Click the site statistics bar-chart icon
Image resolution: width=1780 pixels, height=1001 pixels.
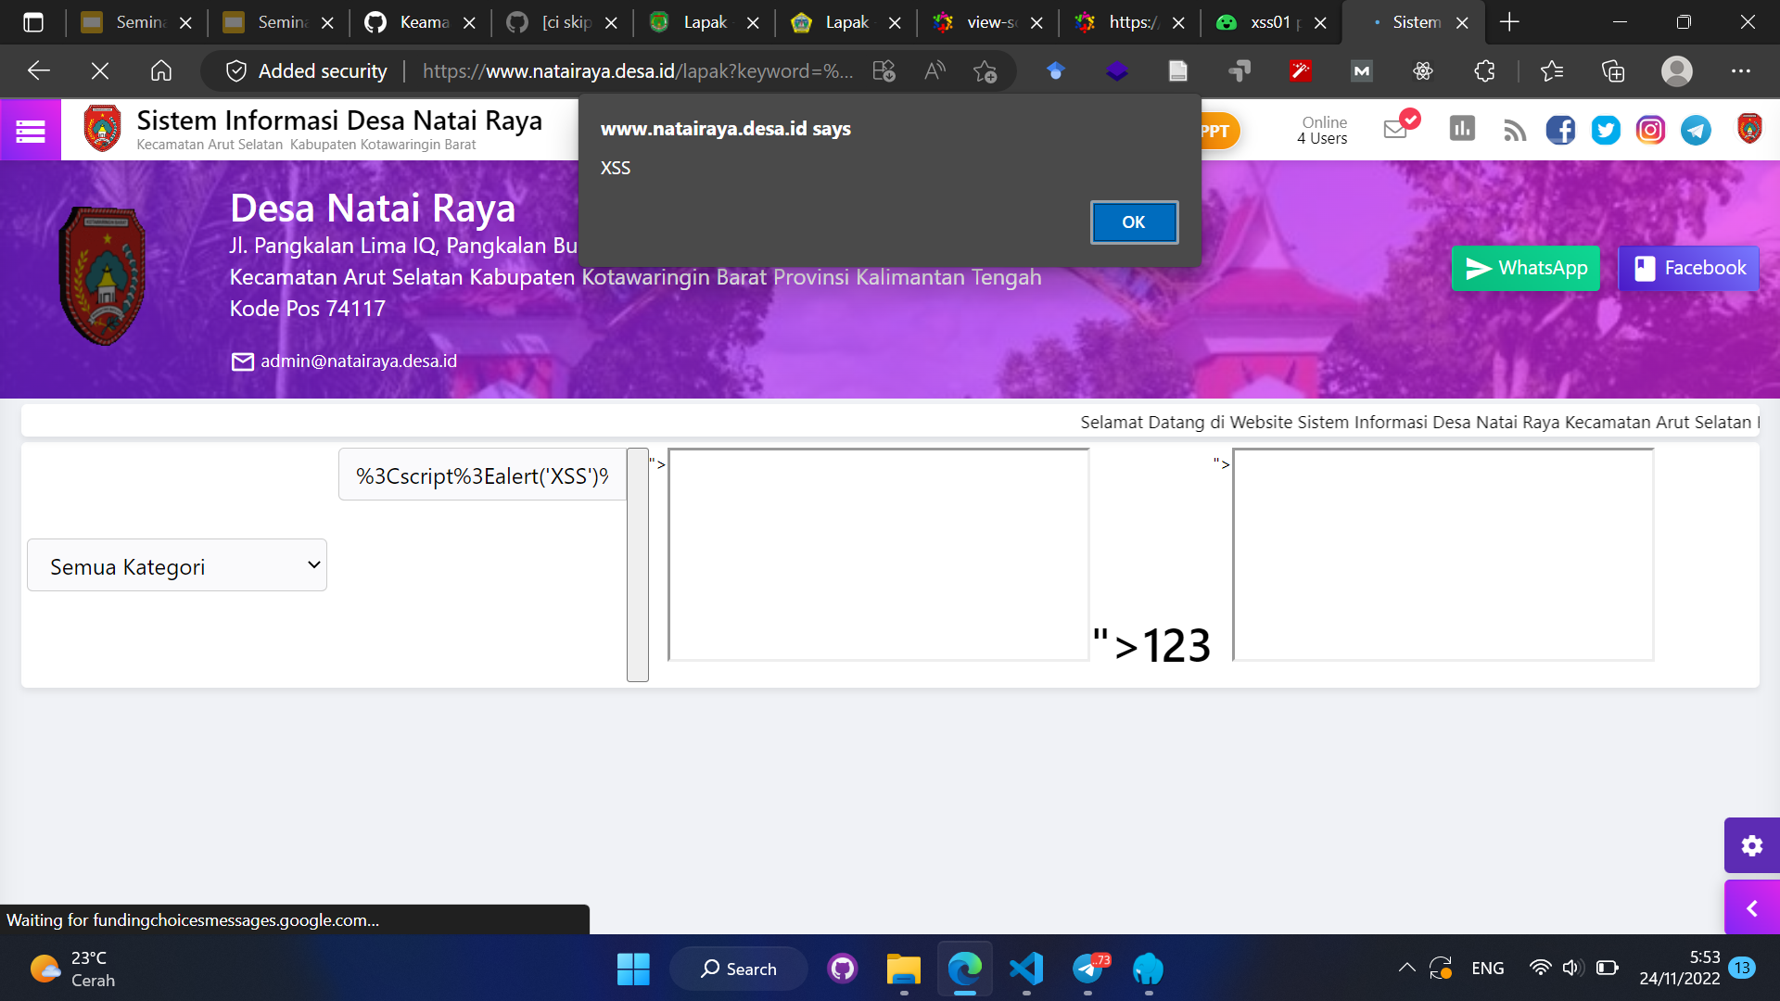click(1462, 129)
